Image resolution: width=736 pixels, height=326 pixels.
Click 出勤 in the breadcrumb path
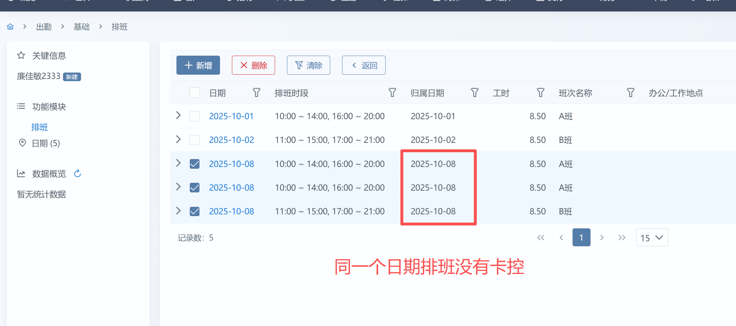(x=44, y=27)
